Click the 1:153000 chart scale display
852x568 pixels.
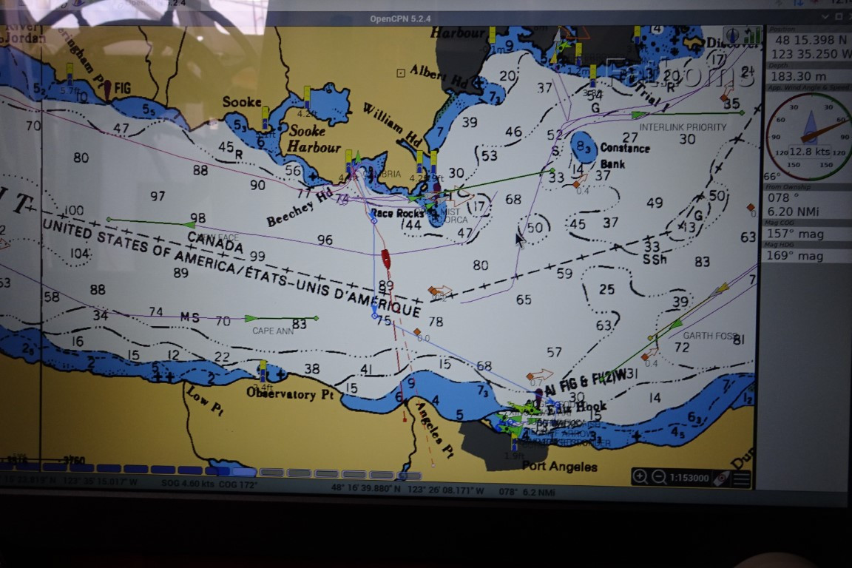pos(689,478)
